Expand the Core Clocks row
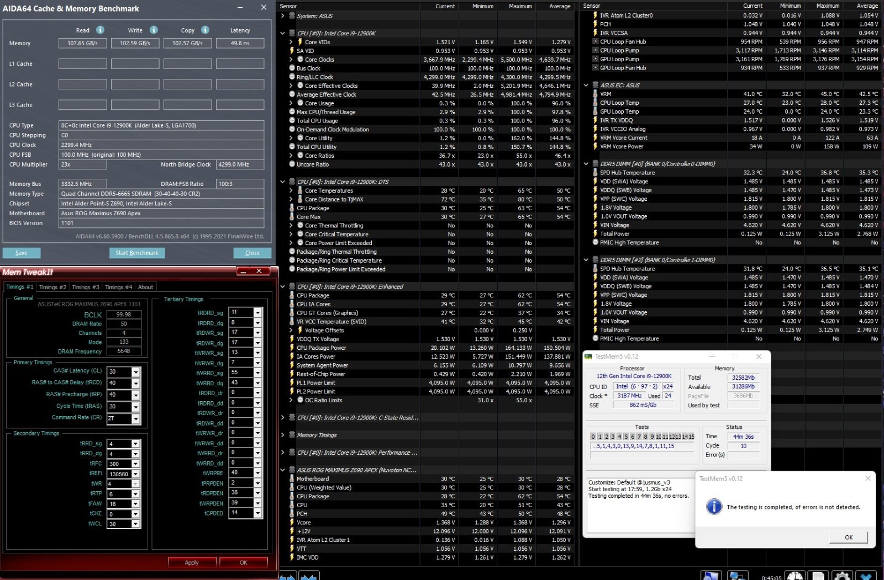This screenshot has width=884, height=580. 291,60
